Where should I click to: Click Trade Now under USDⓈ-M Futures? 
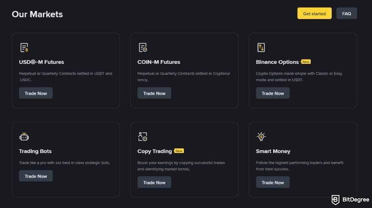[x=36, y=93]
